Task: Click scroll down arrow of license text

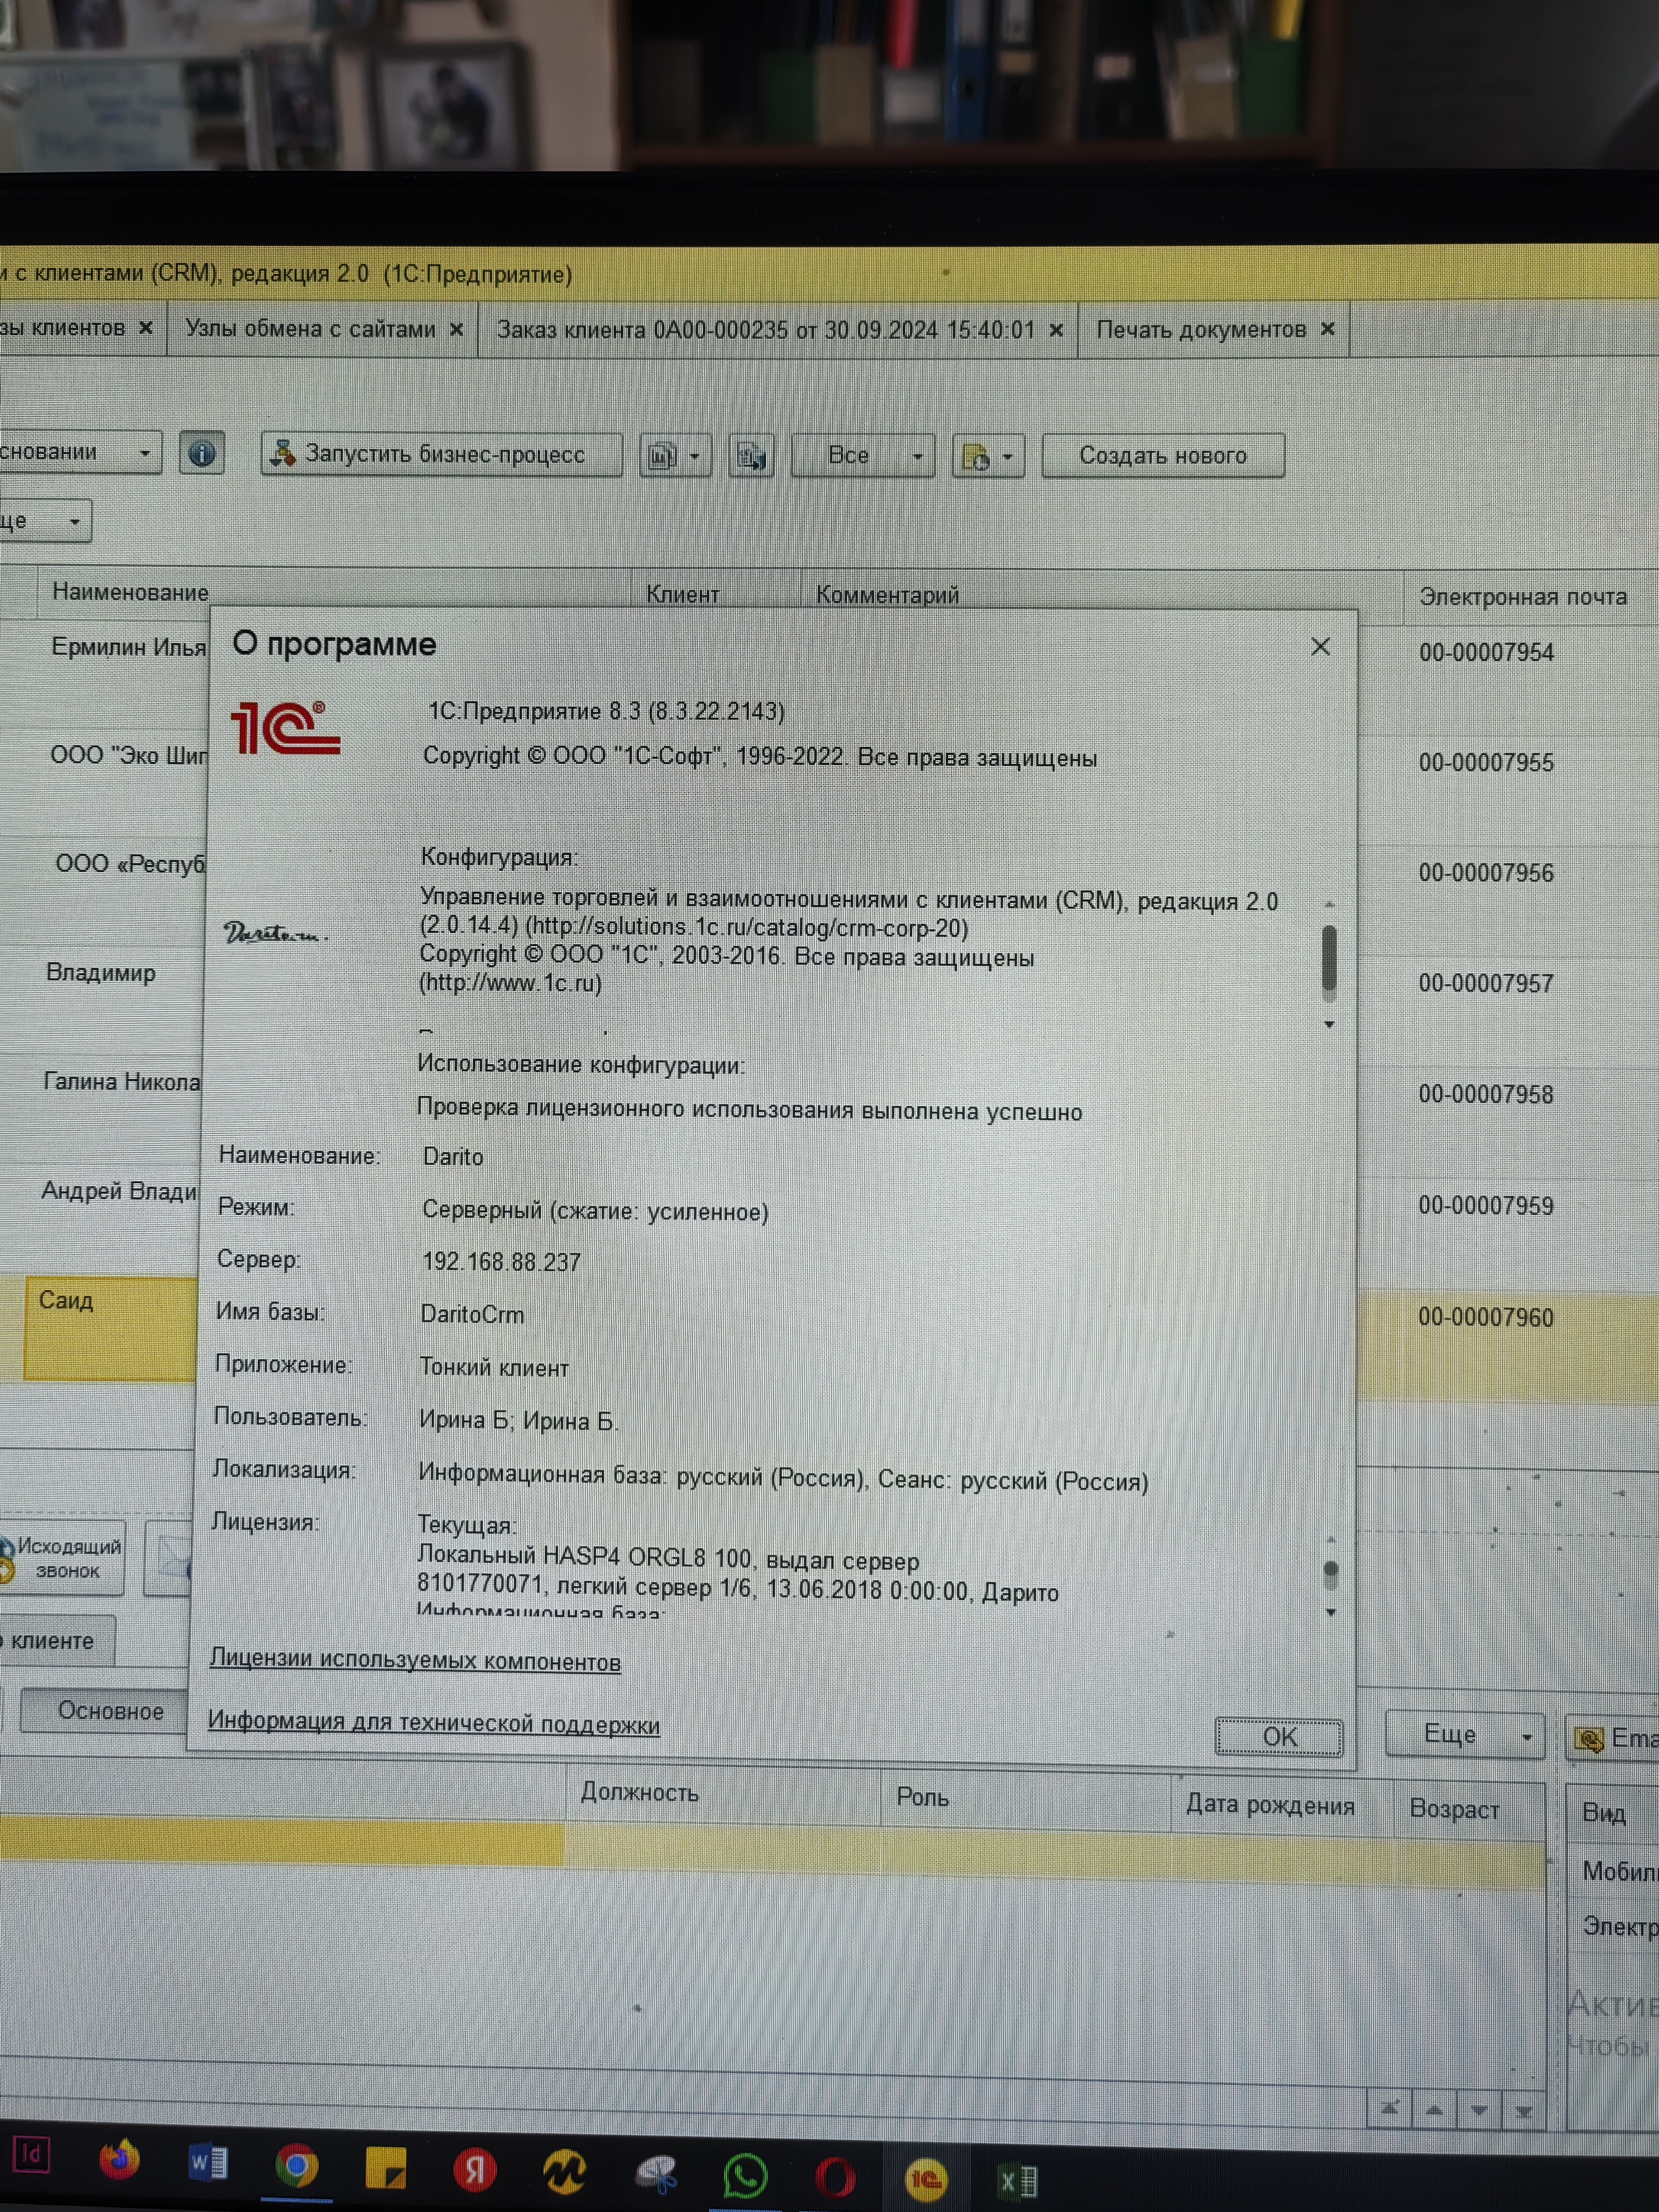Action: (1330, 1612)
